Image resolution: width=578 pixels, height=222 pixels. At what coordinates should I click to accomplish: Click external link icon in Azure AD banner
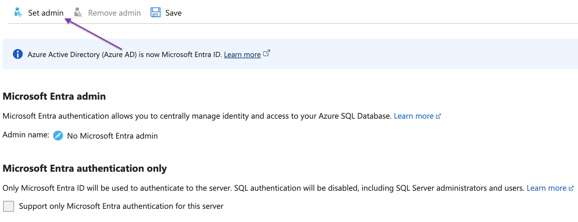267,53
